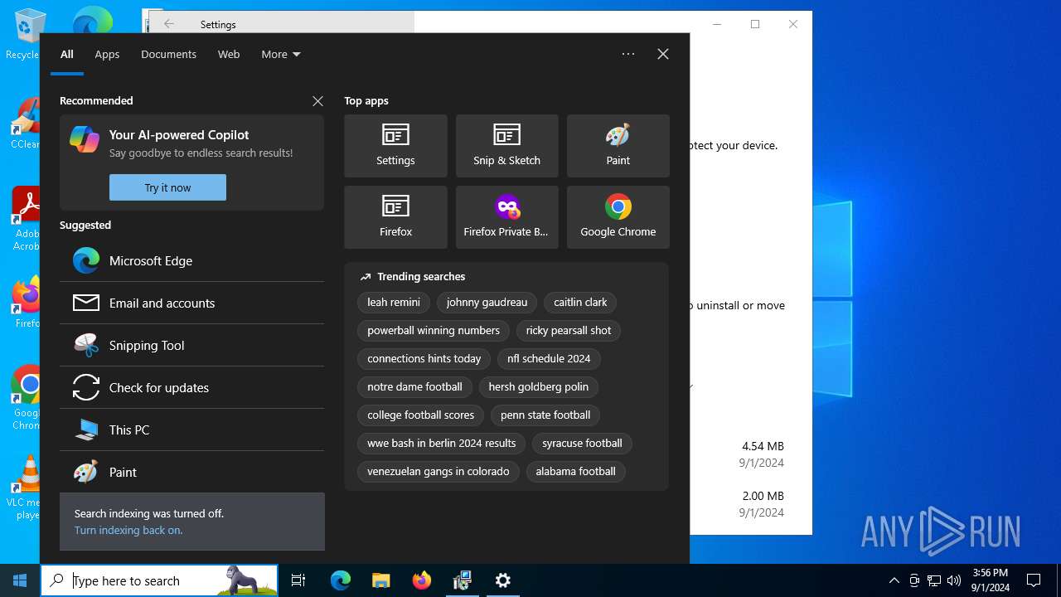Select connections hints today chip
Viewport: 1061px width, 597px height.
pyautogui.click(x=424, y=358)
